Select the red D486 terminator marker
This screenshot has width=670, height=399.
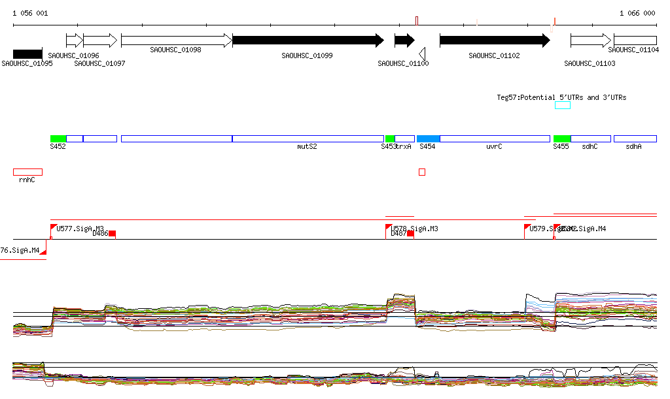point(112,234)
